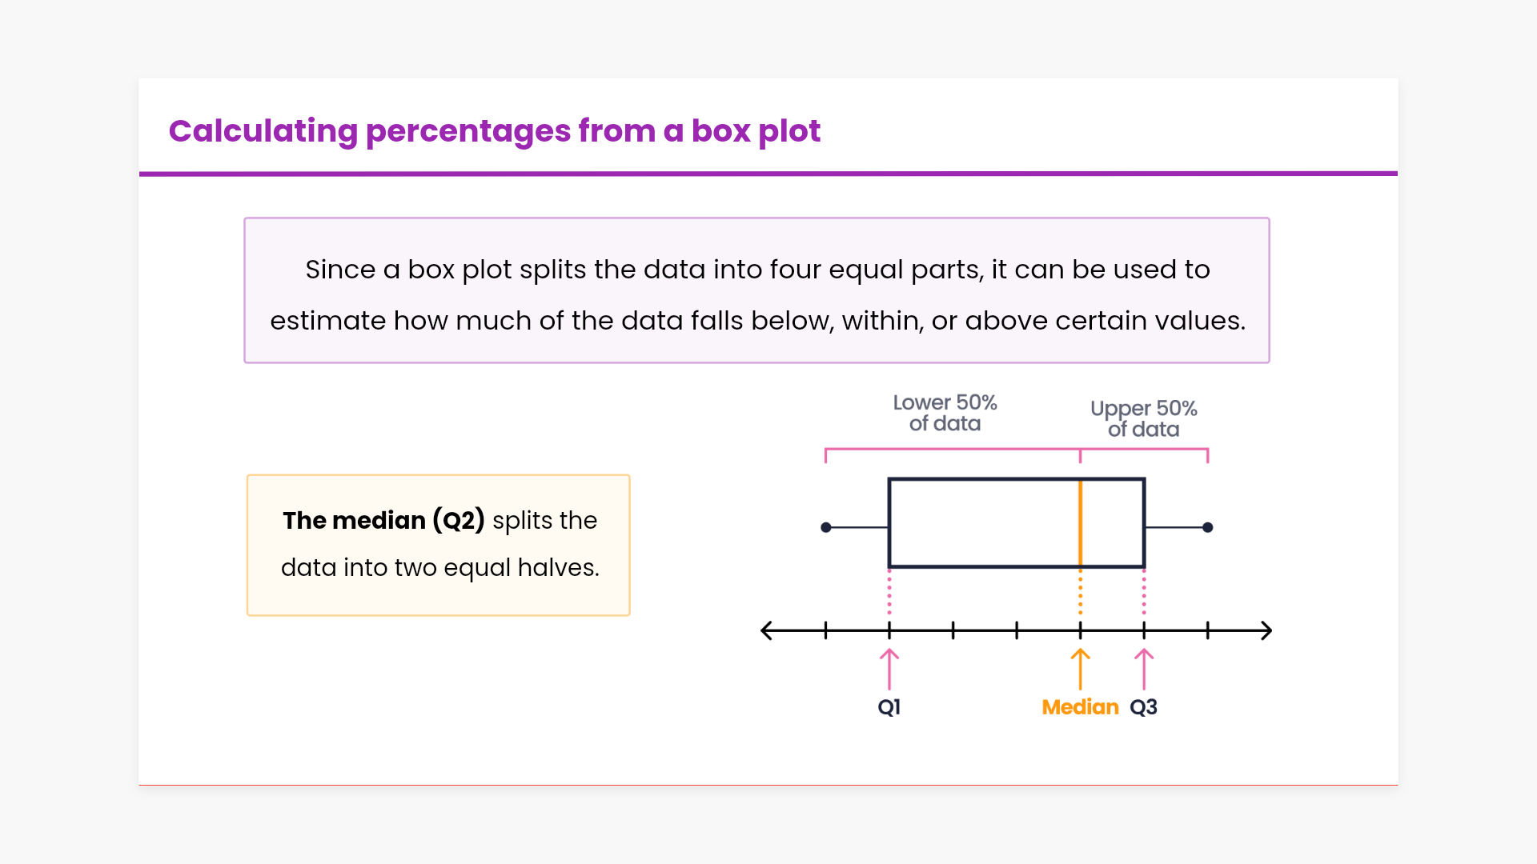Click the "Lower 50% of data" label
This screenshot has width=1537, height=864.
tap(945, 413)
